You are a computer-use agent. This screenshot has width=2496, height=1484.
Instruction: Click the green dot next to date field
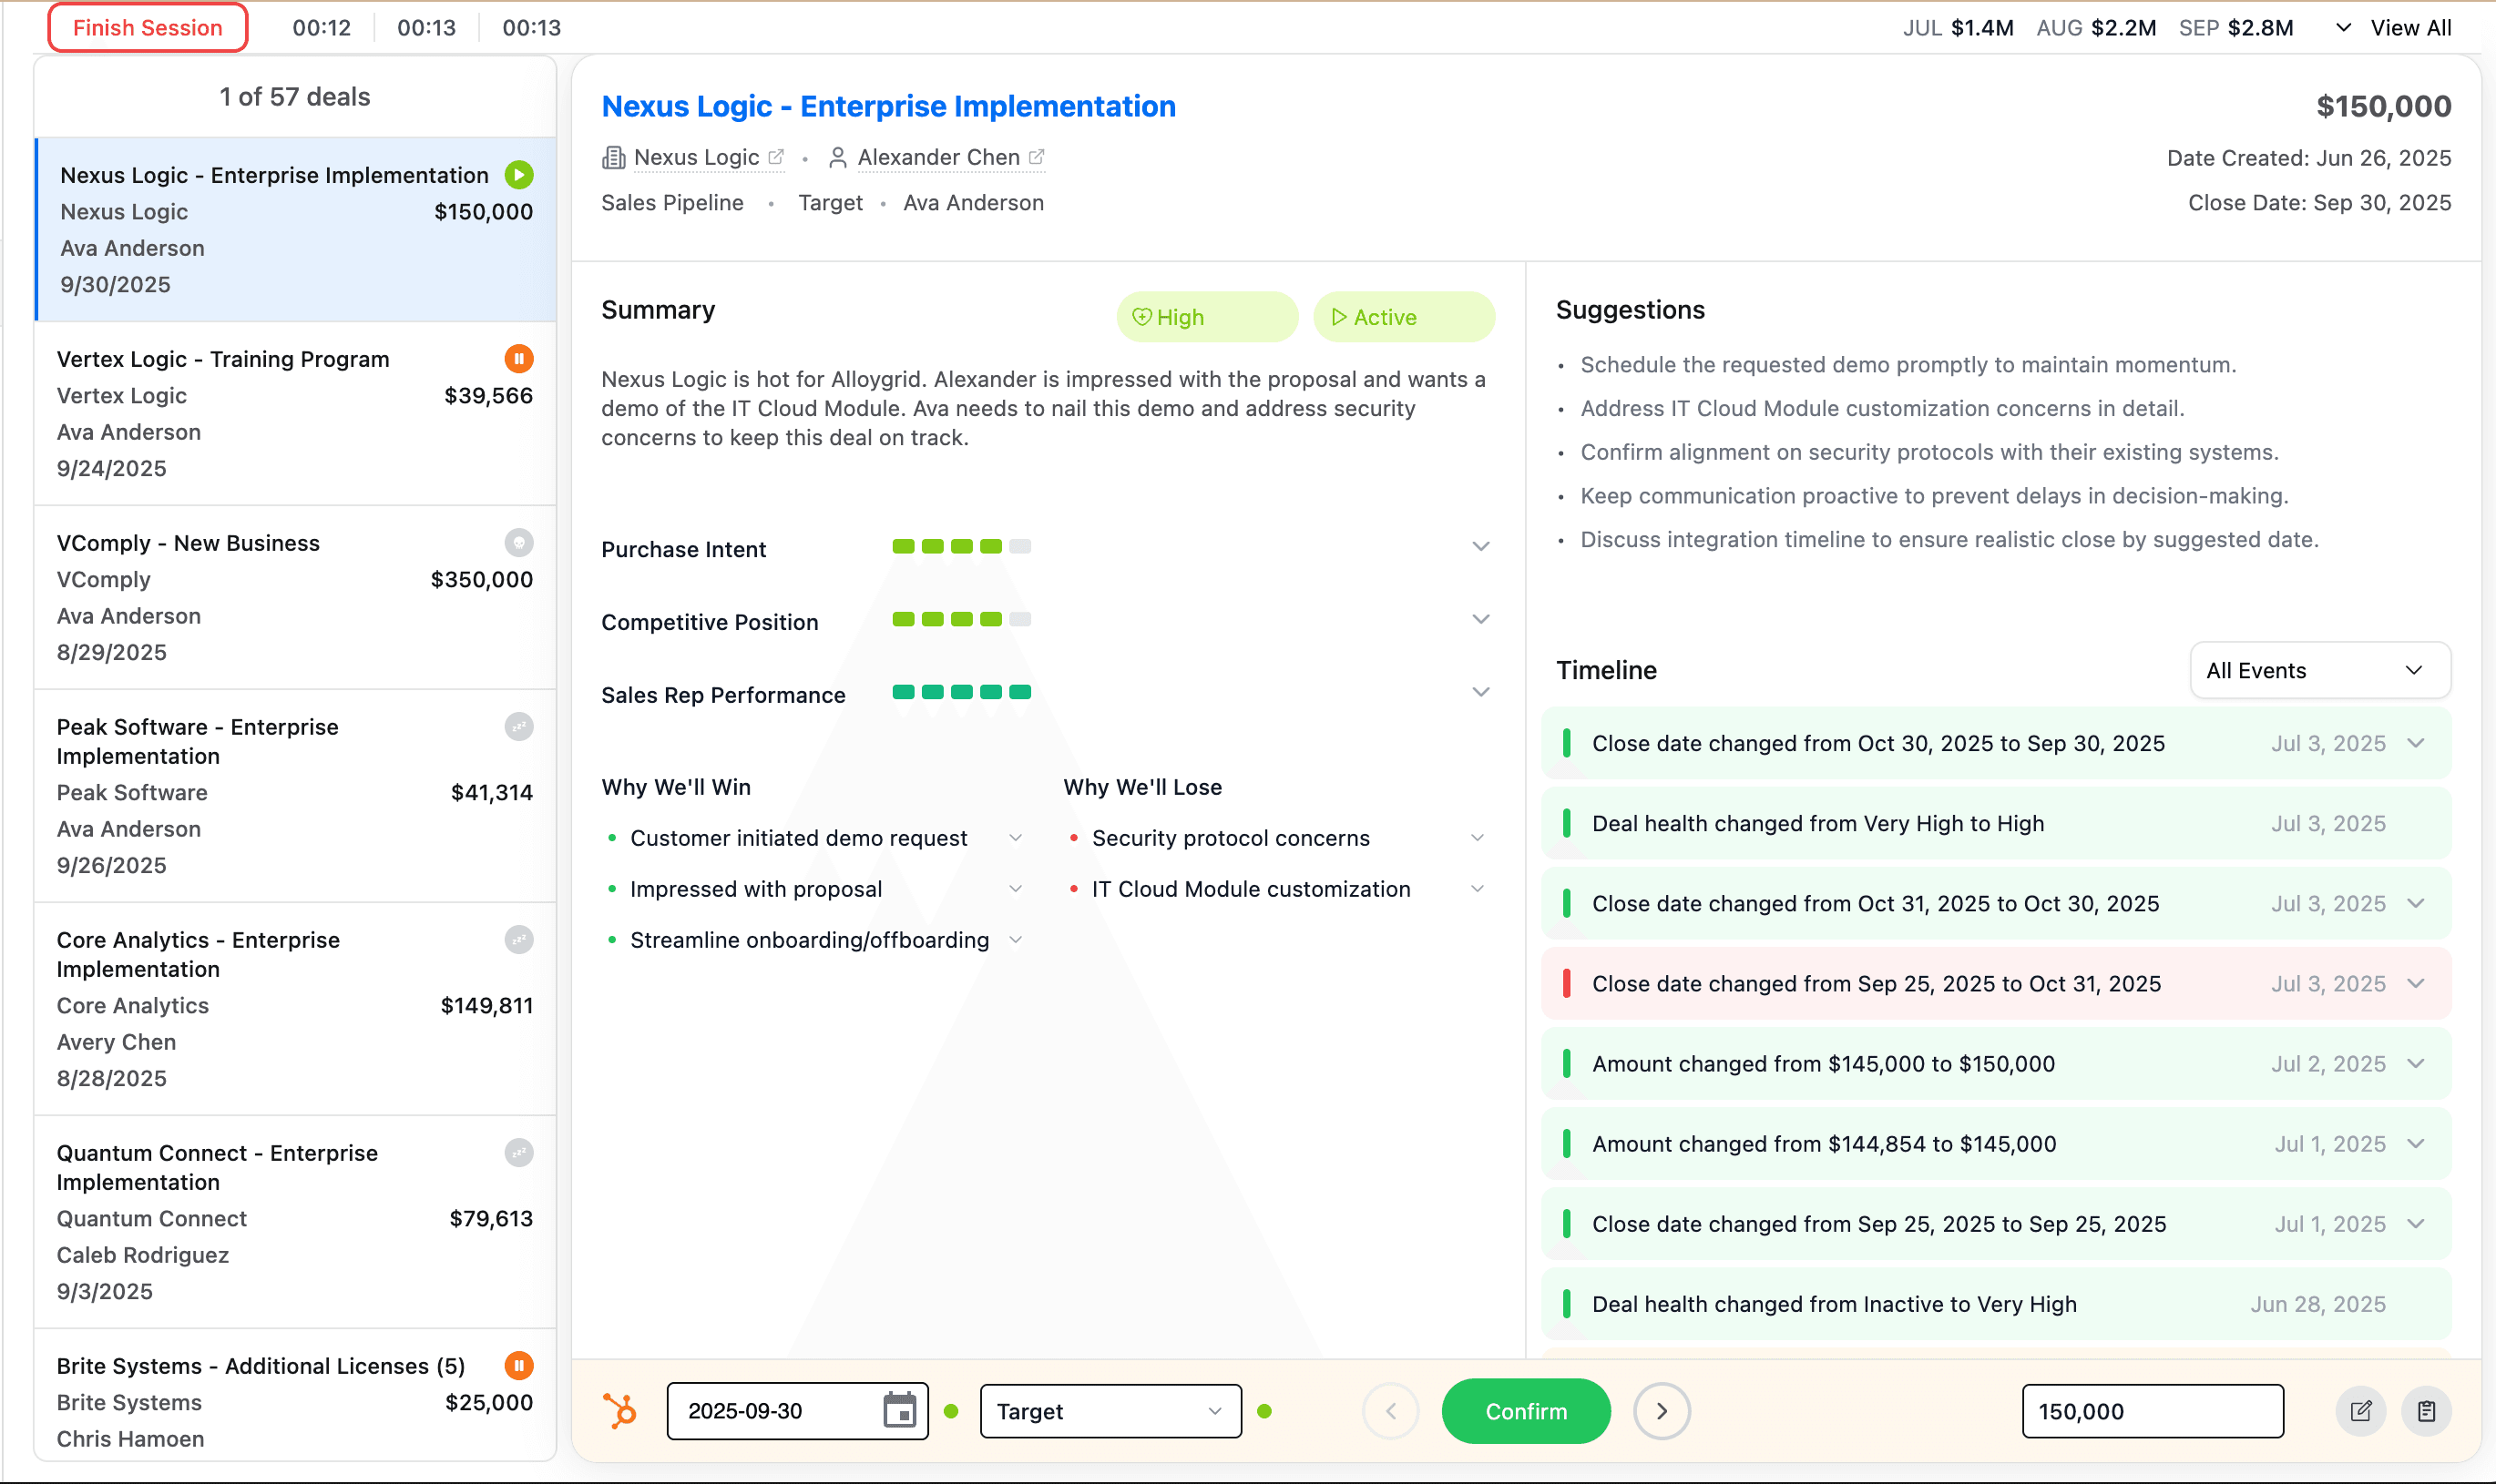[951, 1411]
